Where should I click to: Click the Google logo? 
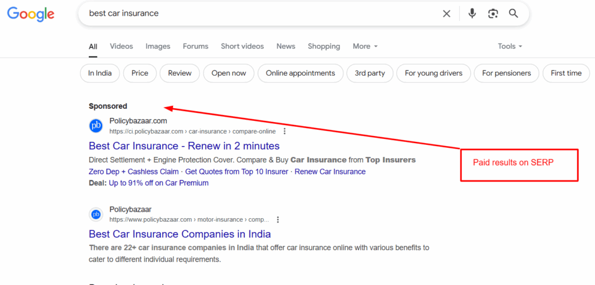[x=31, y=14]
